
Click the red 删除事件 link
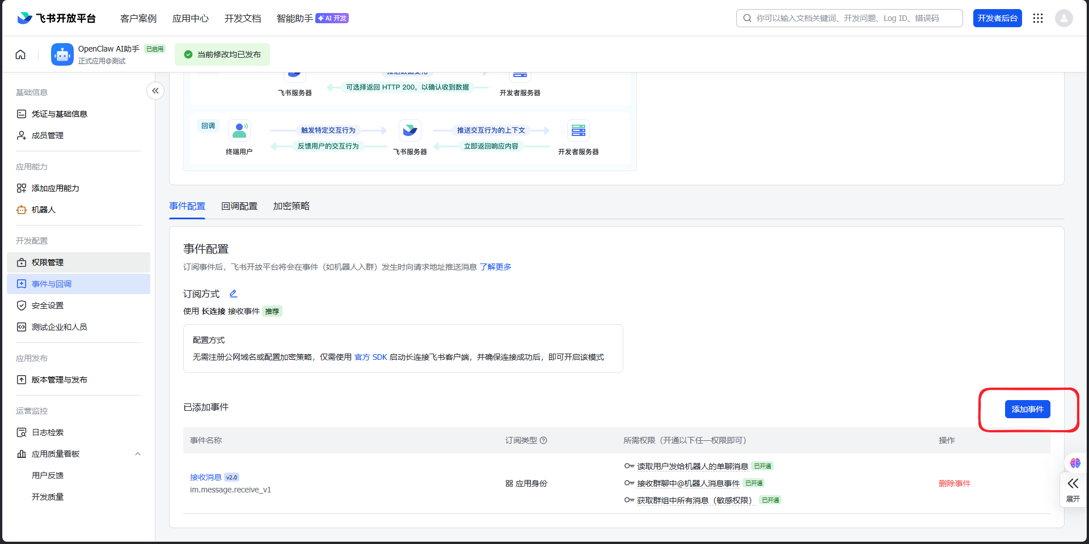pyautogui.click(x=955, y=483)
